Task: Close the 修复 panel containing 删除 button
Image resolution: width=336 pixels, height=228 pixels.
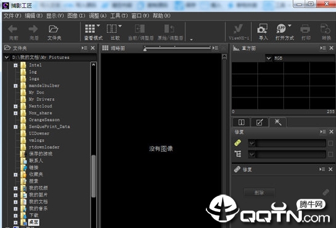Action: (x=330, y=170)
